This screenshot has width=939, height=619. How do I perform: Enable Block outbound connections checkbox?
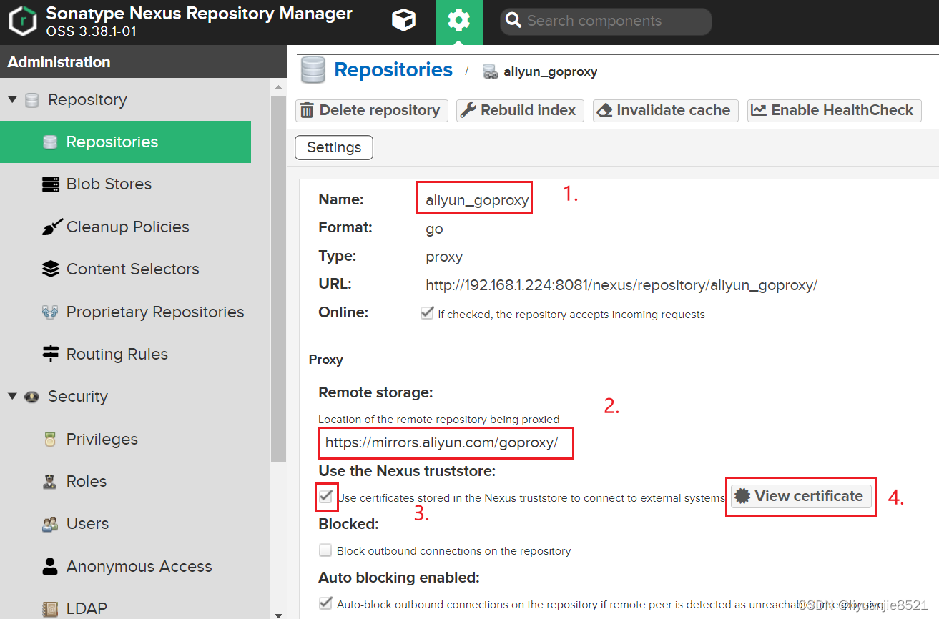click(325, 550)
